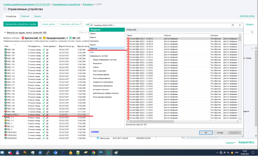Click the red error icon of first event
This screenshot has width=258, height=156.
click(128, 38)
